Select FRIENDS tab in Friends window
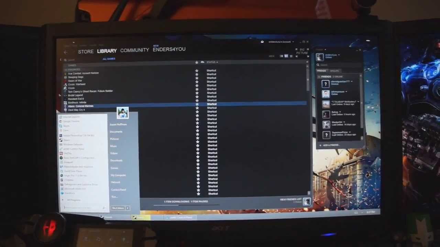Screen dimensions: 440x247 tap(322, 71)
